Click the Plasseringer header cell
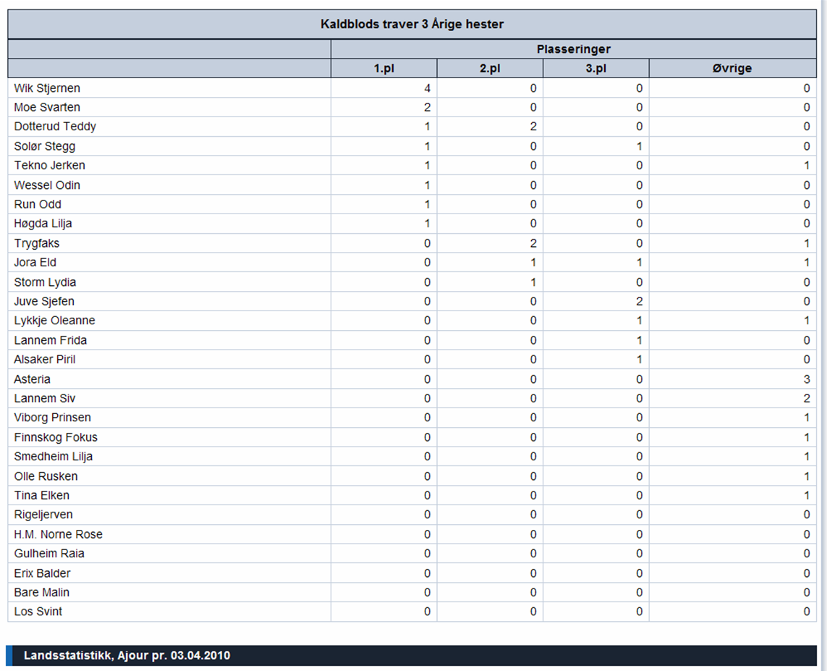 tap(574, 49)
